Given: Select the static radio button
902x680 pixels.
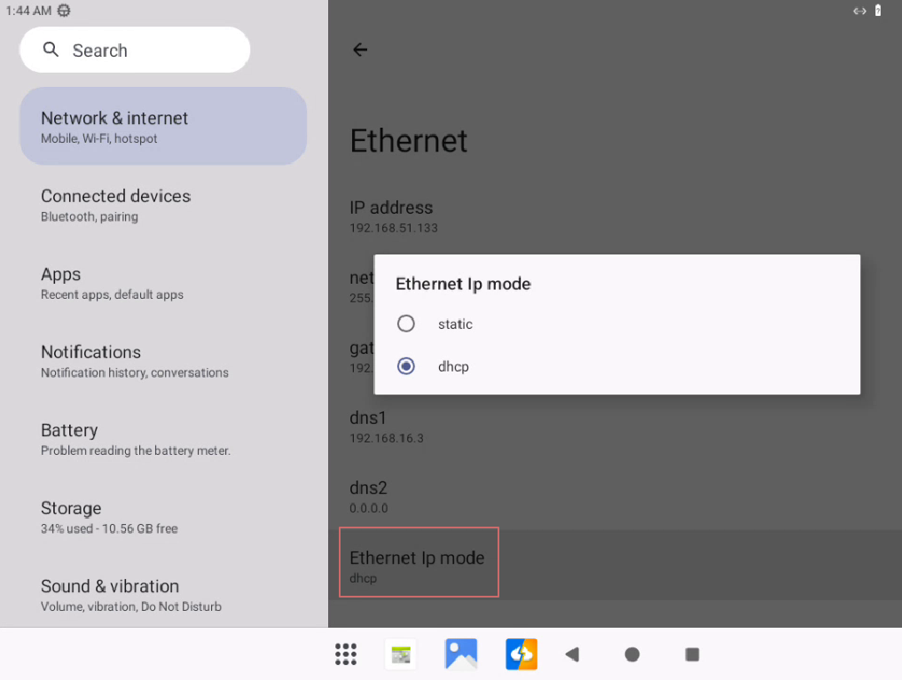Looking at the screenshot, I should click(406, 324).
